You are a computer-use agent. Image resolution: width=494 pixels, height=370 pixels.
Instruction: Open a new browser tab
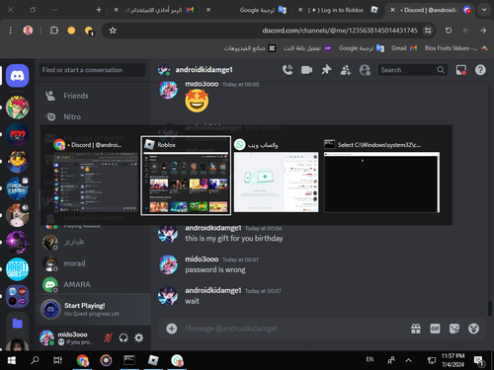(x=99, y=10)
